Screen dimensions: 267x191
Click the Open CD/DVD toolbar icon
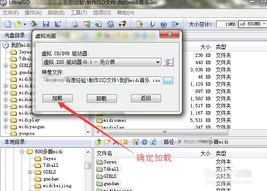pos(34,24)
